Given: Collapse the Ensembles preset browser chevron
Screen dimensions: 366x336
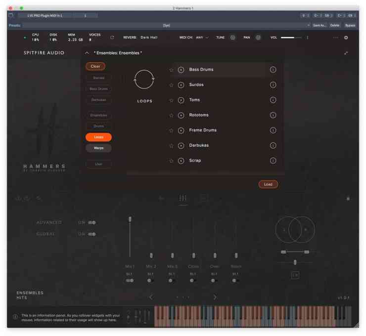Looking at the screenshot, I should point(87,53).
